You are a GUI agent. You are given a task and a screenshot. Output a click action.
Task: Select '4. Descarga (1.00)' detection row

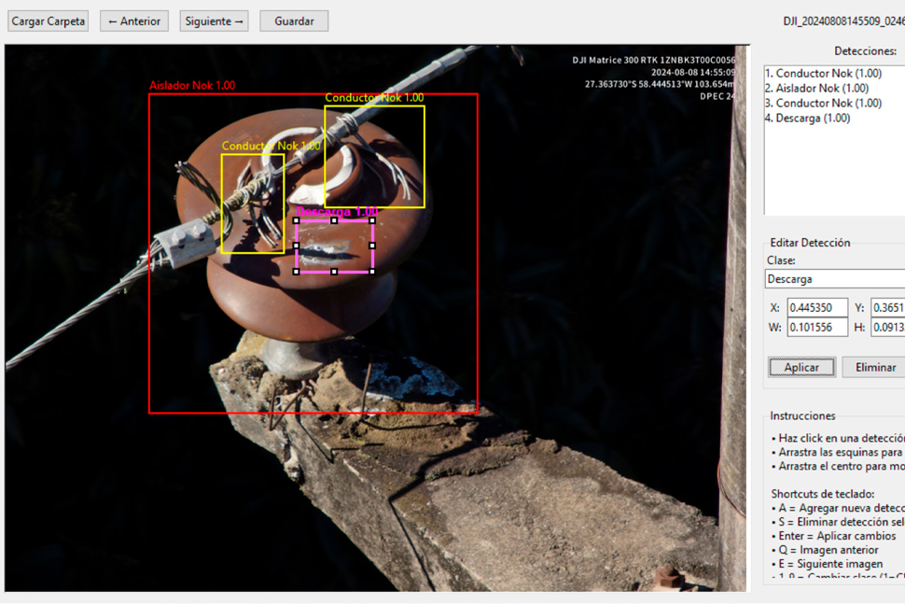click(807, 119)
